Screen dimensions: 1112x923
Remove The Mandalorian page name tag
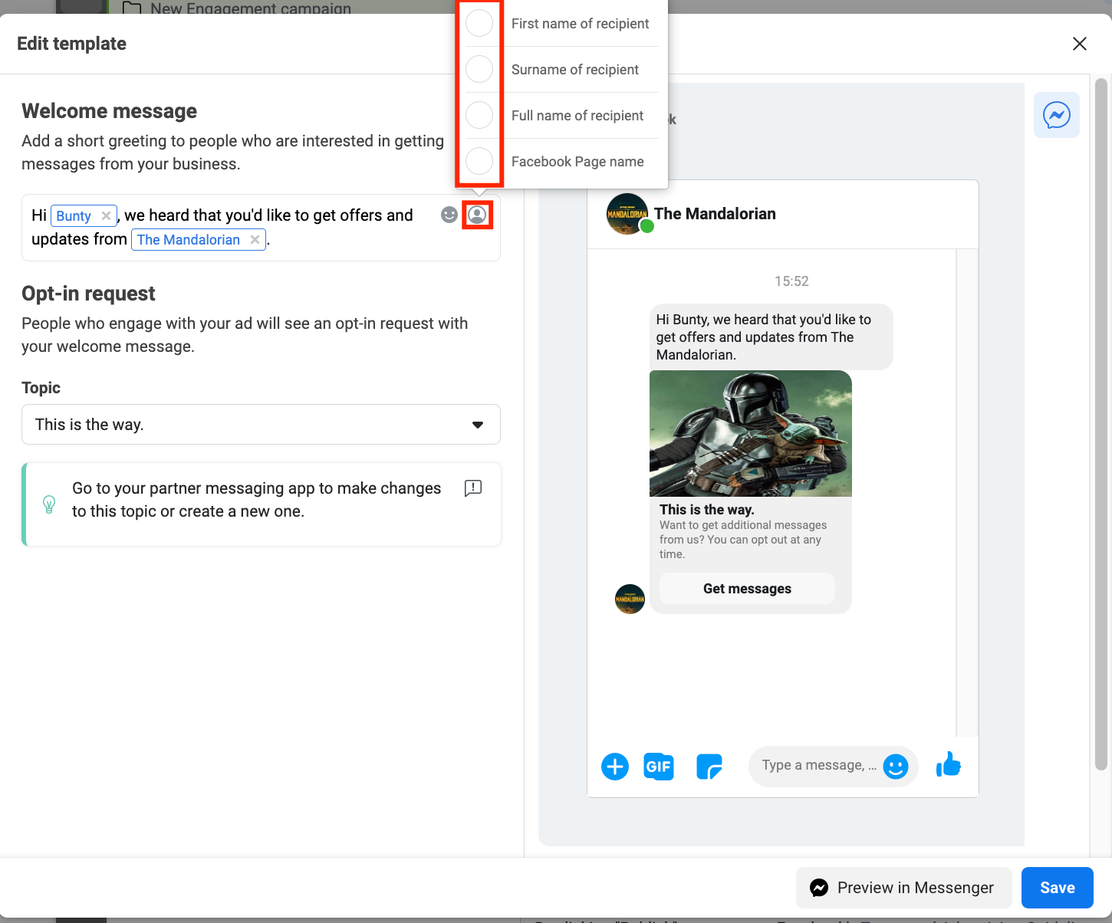click(x=255, y=240)
